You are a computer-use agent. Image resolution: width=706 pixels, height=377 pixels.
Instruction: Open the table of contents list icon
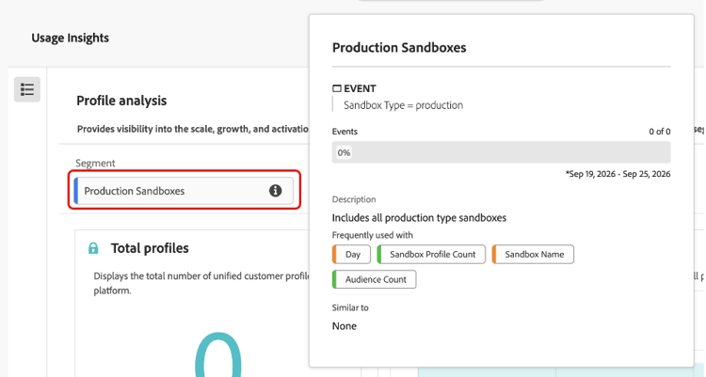pos(27,89)
